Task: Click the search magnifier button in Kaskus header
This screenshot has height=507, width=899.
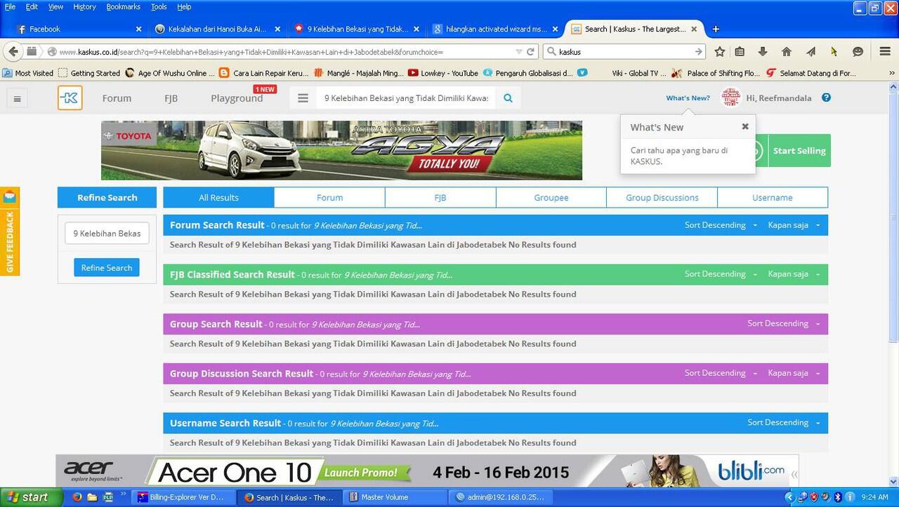Action: click(x=508, y=98)
